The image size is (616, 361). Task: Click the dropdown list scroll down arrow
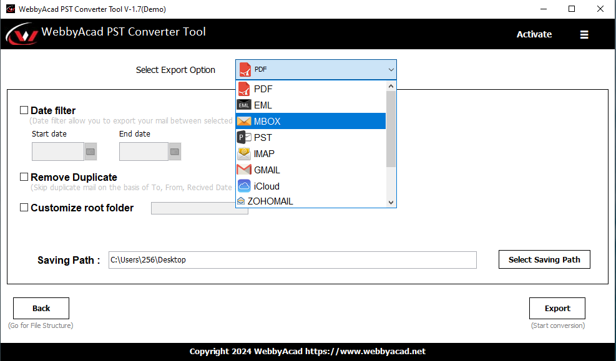point(391,203)
